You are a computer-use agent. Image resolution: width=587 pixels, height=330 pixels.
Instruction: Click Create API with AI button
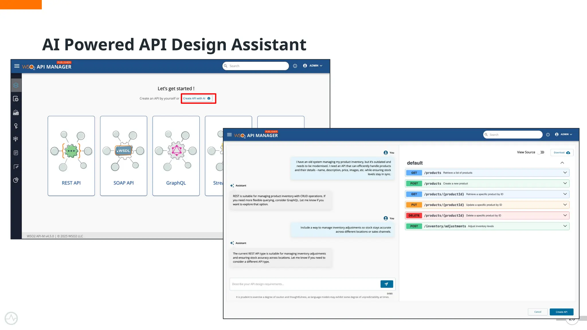(x=197, y=99)
